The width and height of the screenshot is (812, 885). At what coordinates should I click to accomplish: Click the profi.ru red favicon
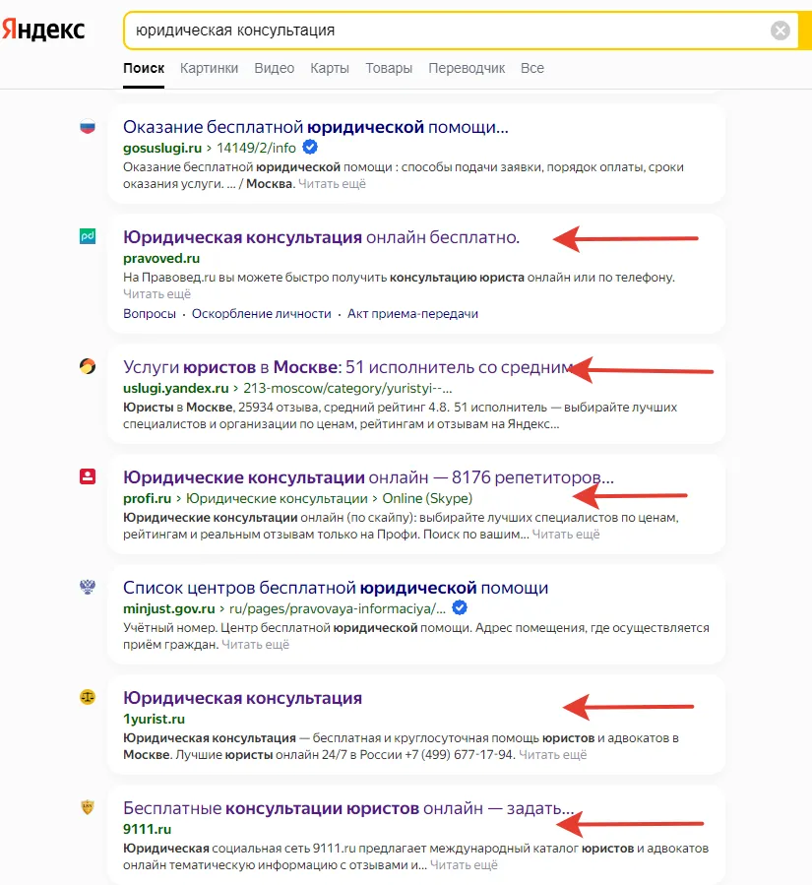[88, 476]
